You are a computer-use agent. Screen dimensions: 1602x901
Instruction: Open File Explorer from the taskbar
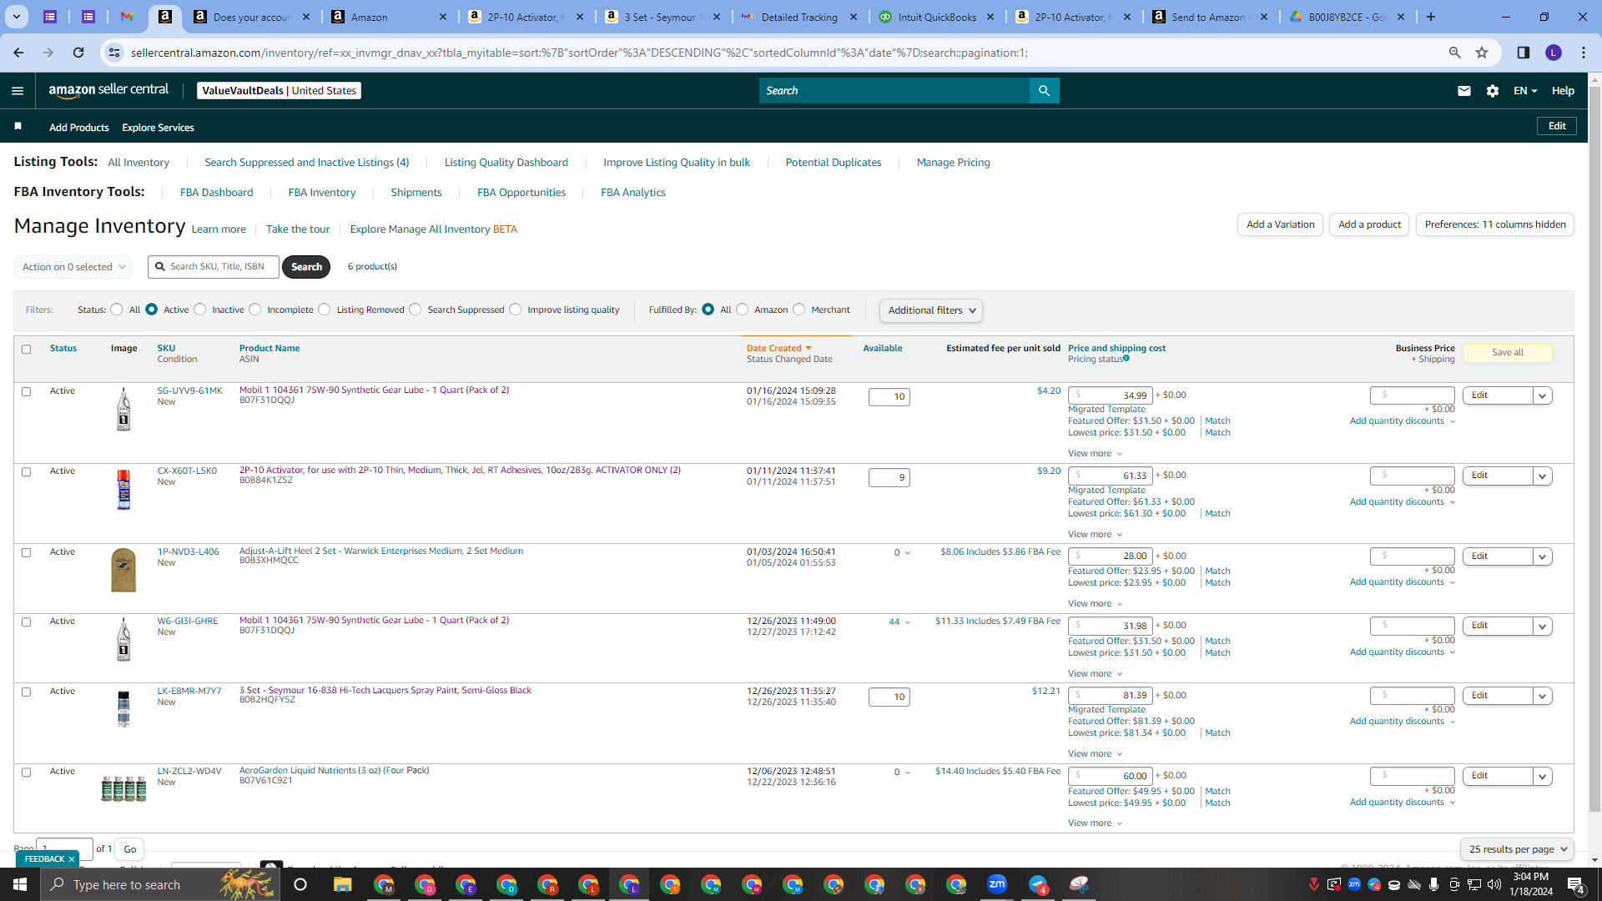click(x=342, y=884)
